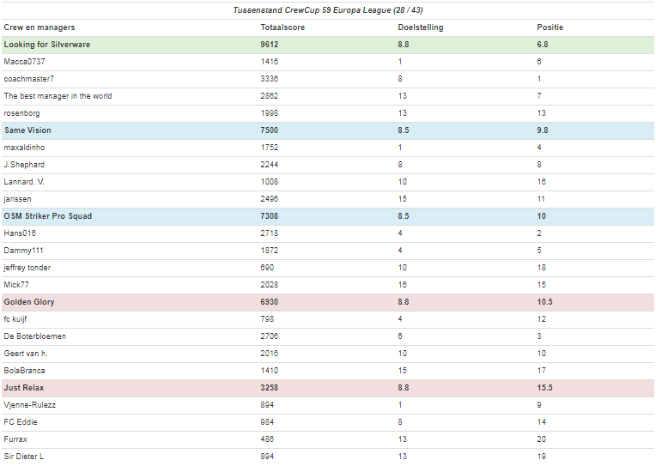The width and height of the screenshot is (656, 472).
Task: Click the Just Relax crew name
Action: click(24, 388)
